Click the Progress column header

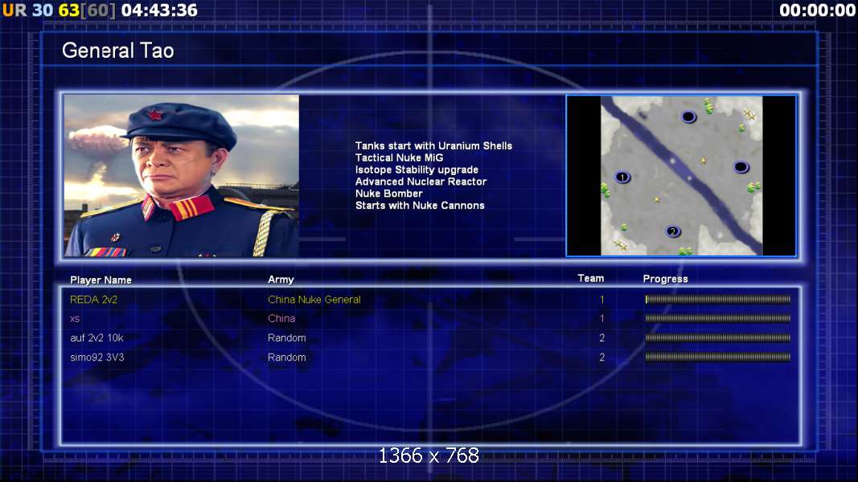(x=665, y=279)
